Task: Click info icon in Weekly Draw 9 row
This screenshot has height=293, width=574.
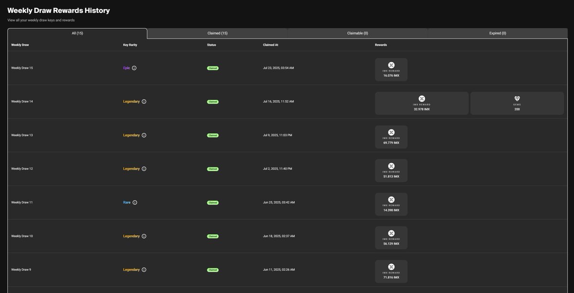Action: [x=144, y=270]
